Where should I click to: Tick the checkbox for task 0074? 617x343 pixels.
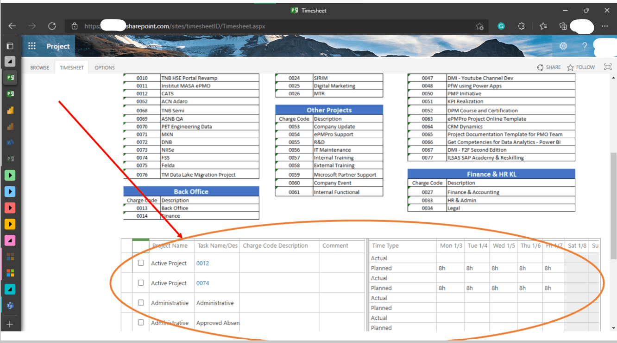pos(141,283)
